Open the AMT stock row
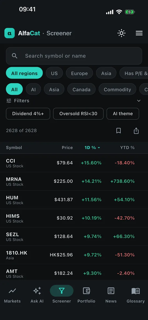The image size is (148, 320). pos(74,272)
